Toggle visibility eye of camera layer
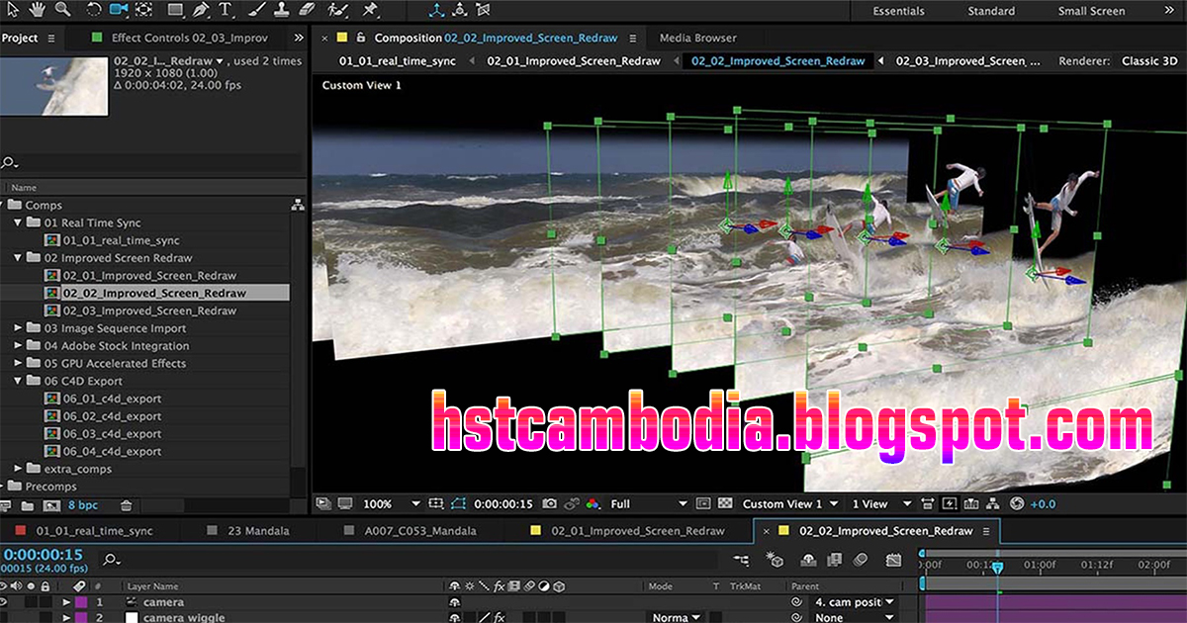 4,601
